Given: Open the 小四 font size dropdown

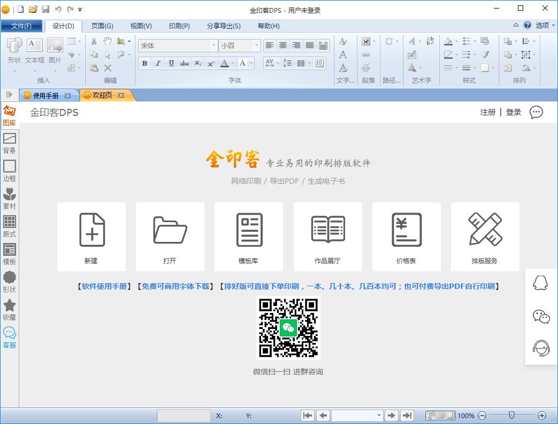Looking at the screenshot, I should coord(256,45).
